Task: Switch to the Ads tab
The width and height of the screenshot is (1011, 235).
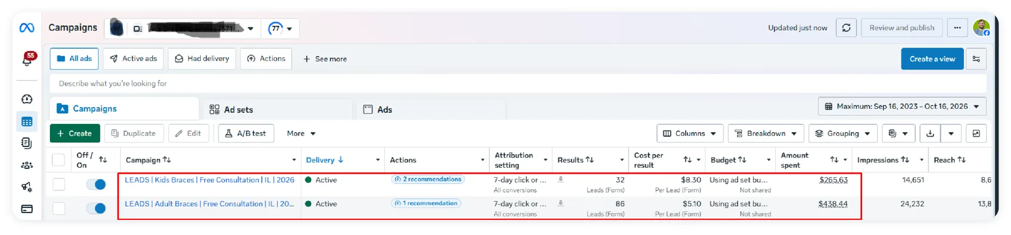Action: point(430,109)
